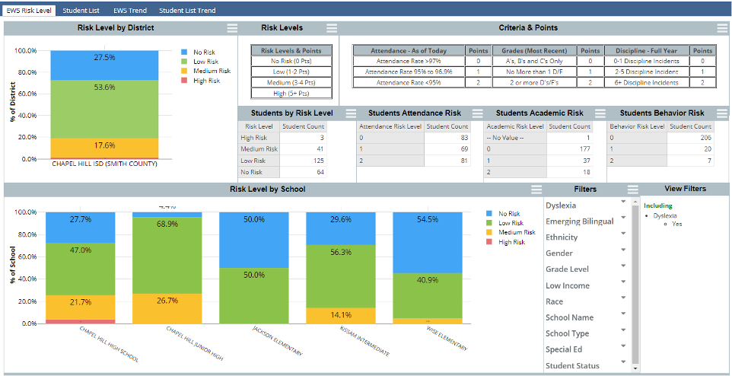This screenshot has height=376, width=732.
Task: Open the Students Attendance Risk menu icon
Action: 478,113
